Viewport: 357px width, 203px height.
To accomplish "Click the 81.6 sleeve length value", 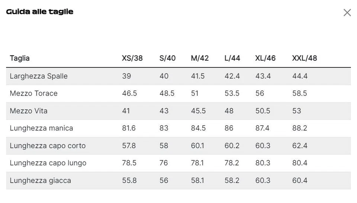I will pos(129,128).
